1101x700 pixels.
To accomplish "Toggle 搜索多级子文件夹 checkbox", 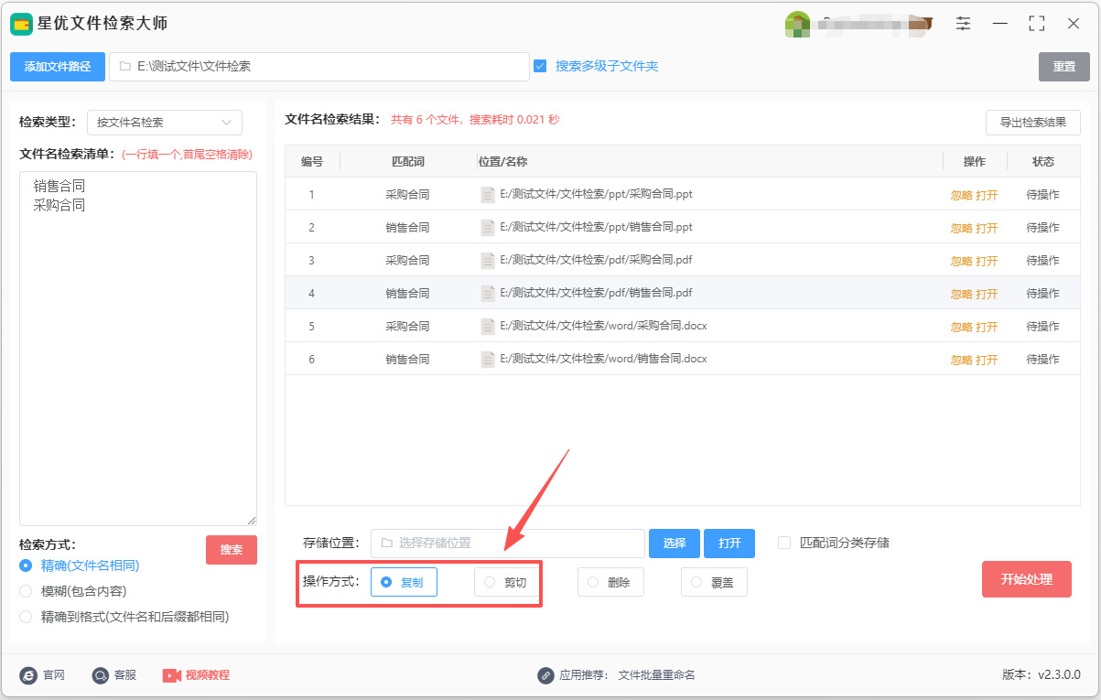I will point(540,66).
